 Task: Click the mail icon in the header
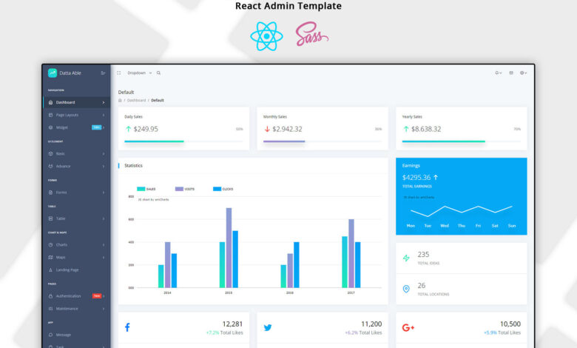coord(510,73)
